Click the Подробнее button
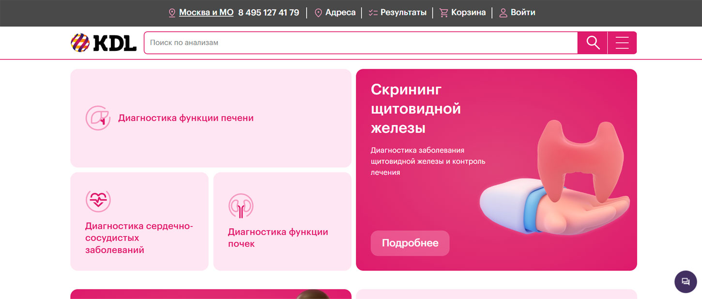Screen dimensions: 702x299 (410, 243)
